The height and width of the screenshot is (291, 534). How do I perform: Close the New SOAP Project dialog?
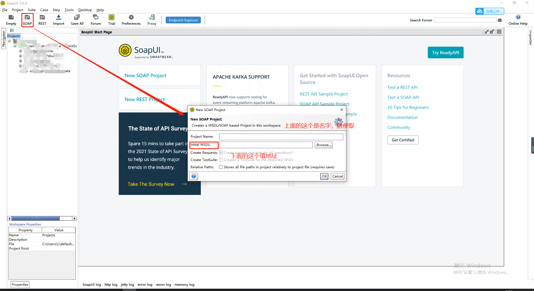tap(342, 110)
